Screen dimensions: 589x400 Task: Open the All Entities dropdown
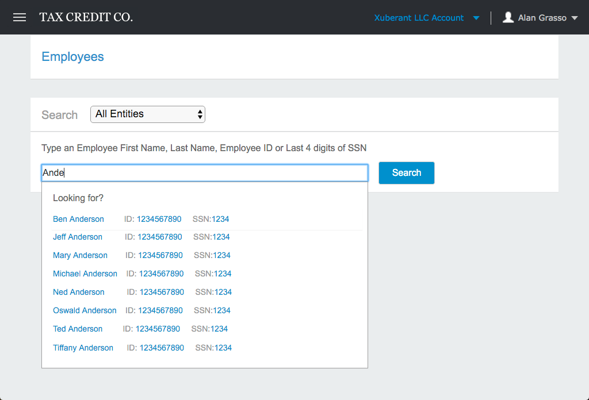pos(148,114)
